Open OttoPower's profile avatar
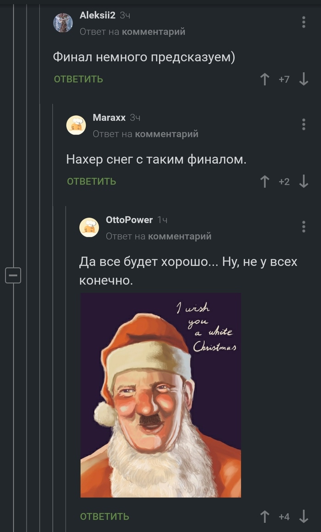This screenshot has width=321, height=532. pos(89,227)
